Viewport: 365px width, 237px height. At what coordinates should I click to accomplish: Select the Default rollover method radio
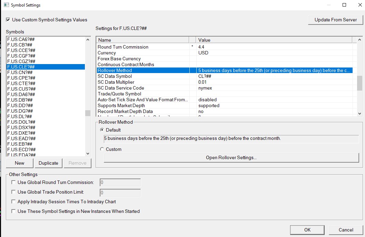pos(102,130)
